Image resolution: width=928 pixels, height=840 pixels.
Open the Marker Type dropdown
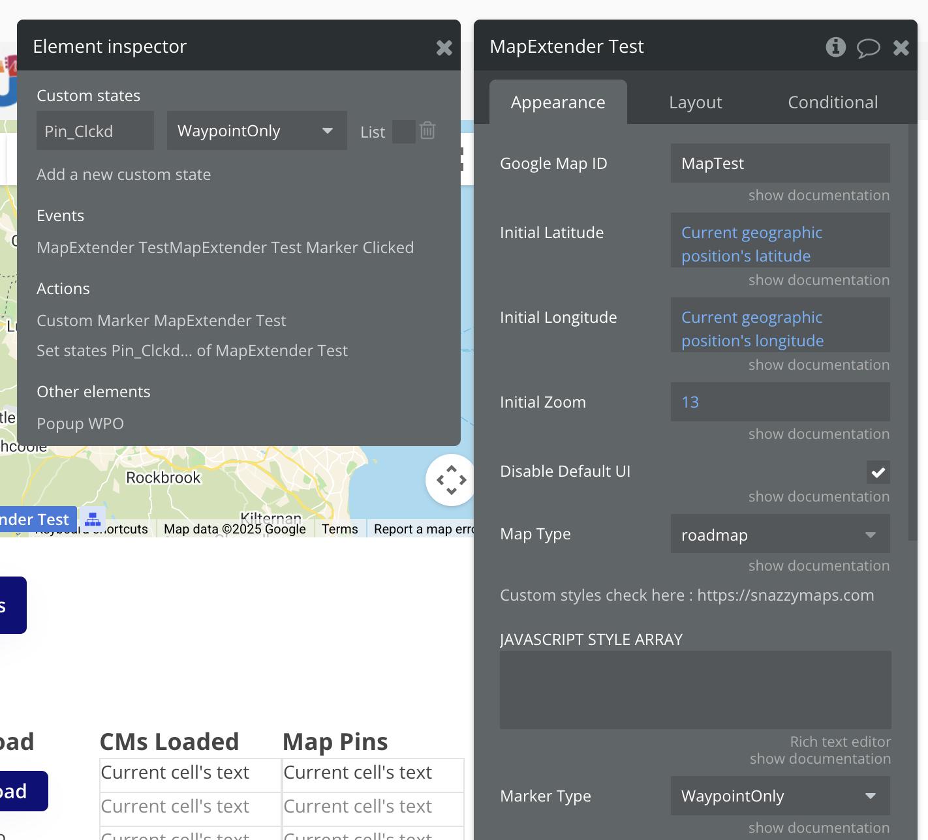(781, 796)
